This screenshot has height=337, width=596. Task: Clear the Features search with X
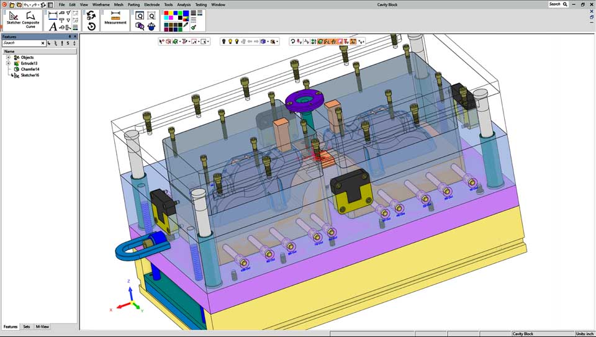point(43,43)
